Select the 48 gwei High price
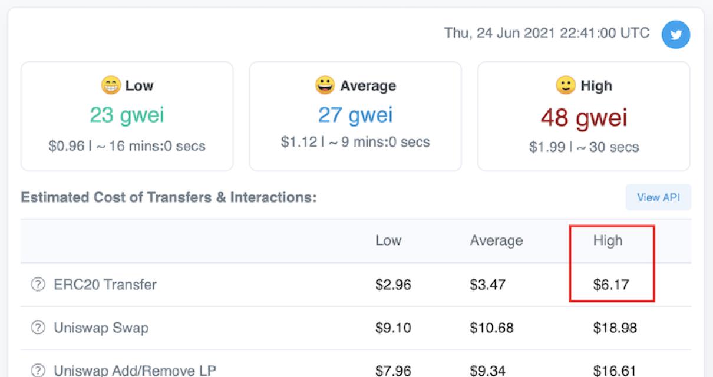 point(583,118)
